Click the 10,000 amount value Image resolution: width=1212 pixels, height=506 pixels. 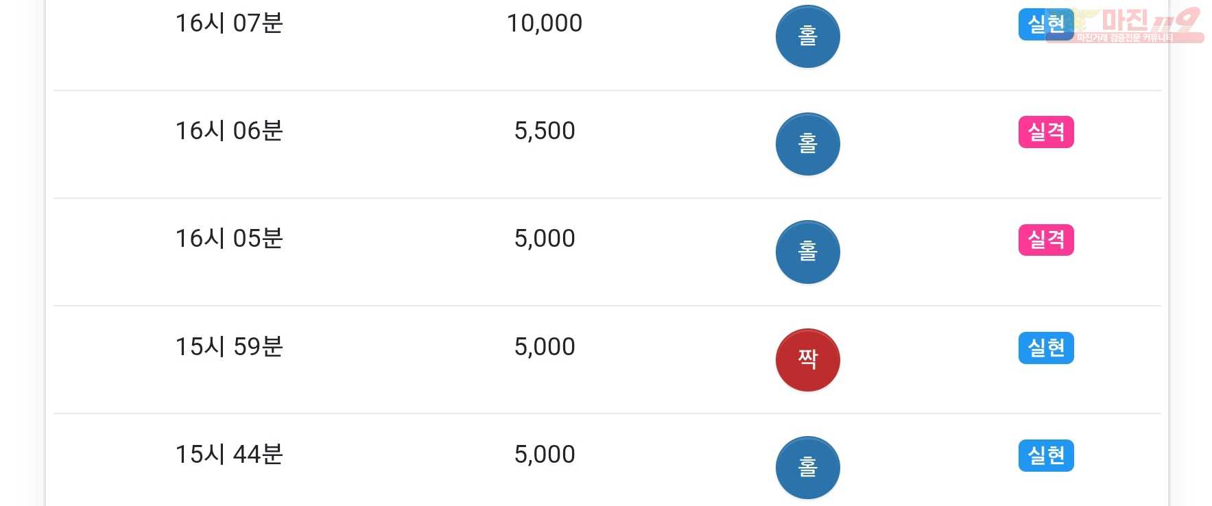tap(545, 23)
